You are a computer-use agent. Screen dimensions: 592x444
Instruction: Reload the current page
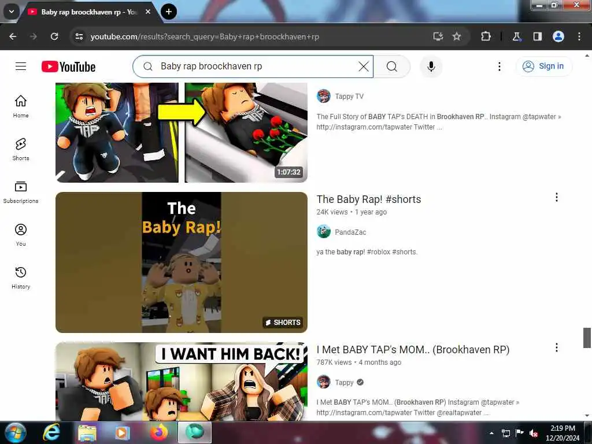click(54, 36)
